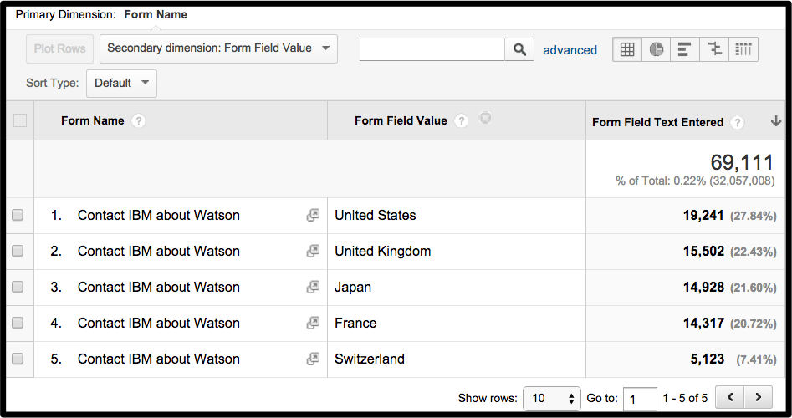Open the Sort Type Default dropdown
This screenshot has width=792, height=418.
point(122,84)
